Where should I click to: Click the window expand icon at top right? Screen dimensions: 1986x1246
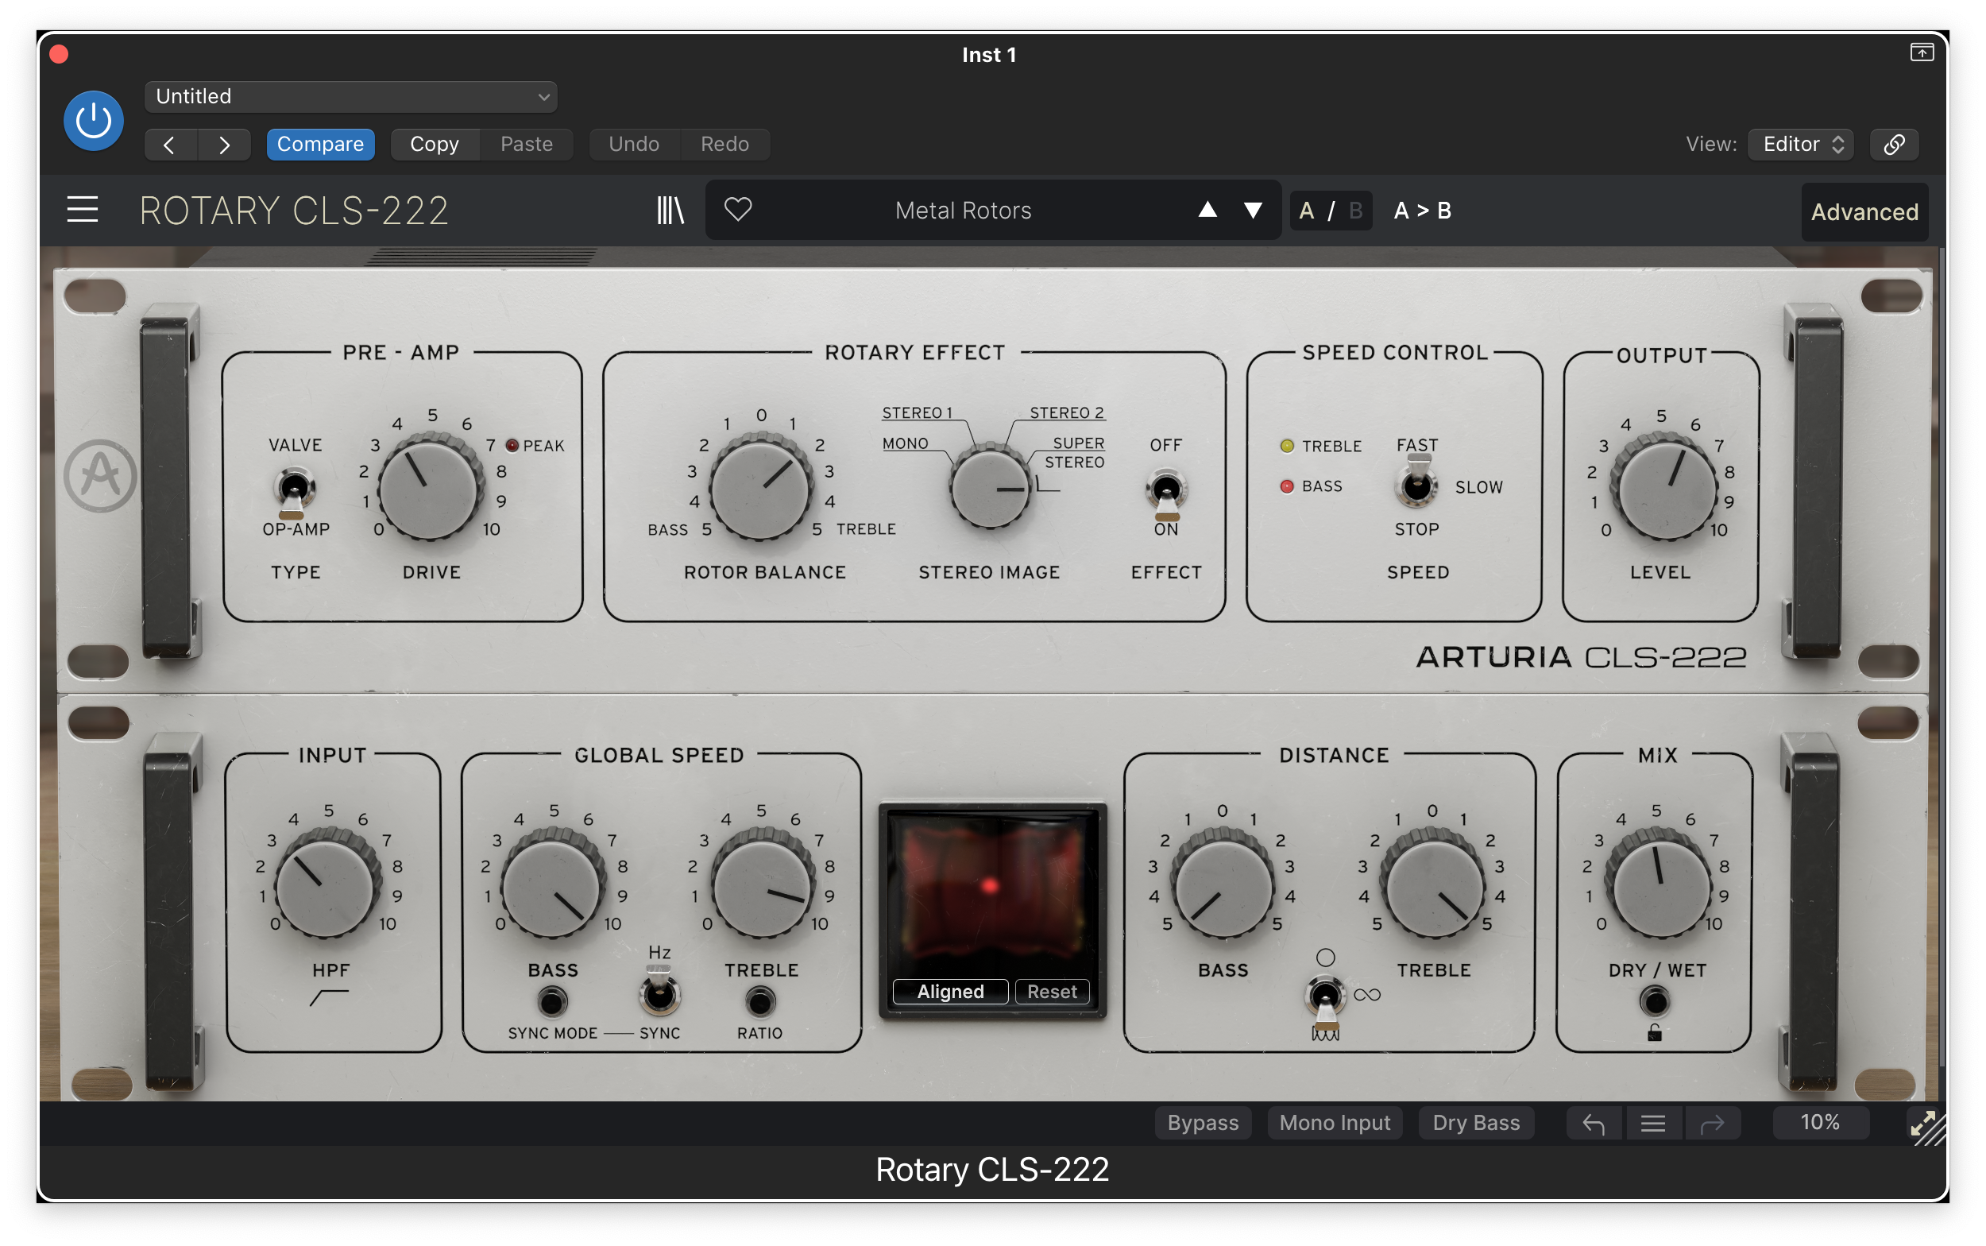[1922, 52]
